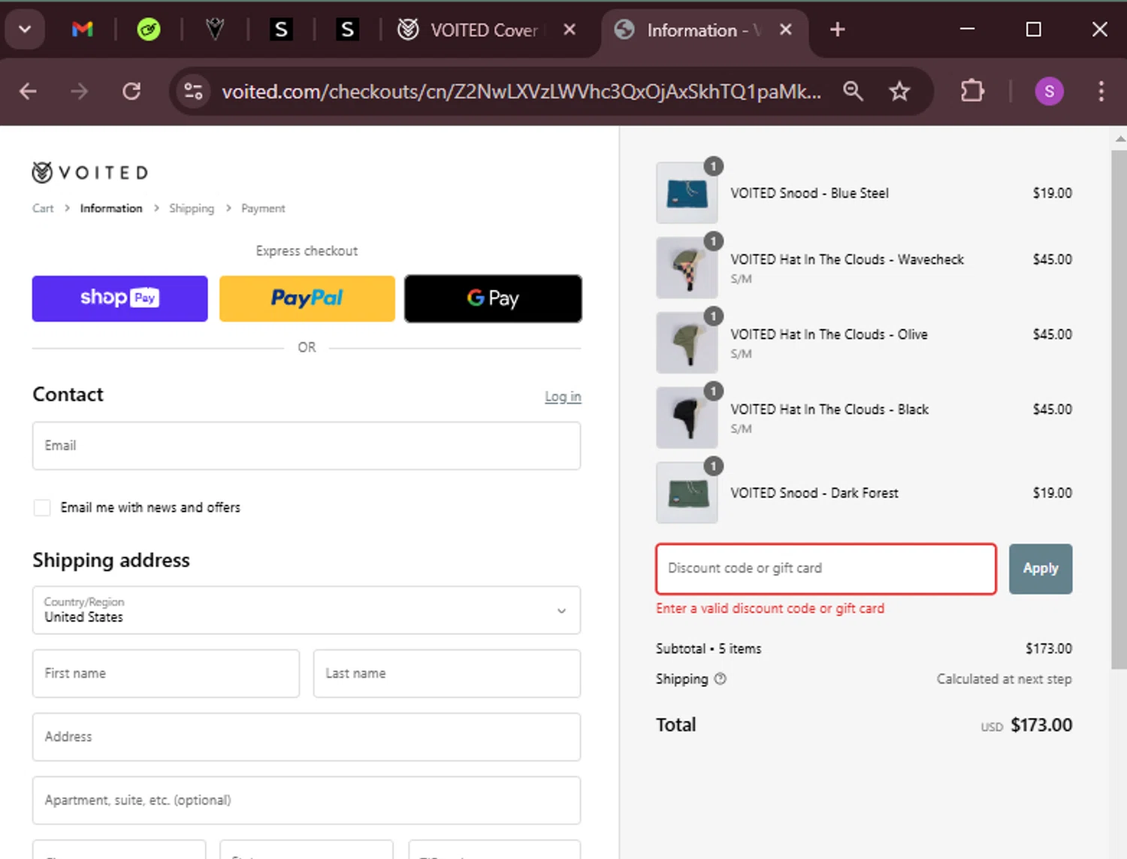Click the Hat In The Clouds Black thumbnail
Viewport: 1127px width, 859px height.
click(687, 418)
